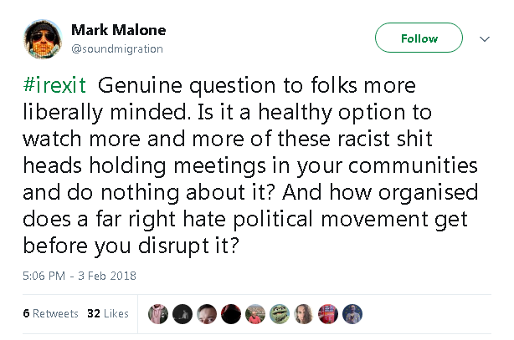Click the liker avatar with long-haired person
The height and width of the screenshot is (340, 514).
point(304,313)
